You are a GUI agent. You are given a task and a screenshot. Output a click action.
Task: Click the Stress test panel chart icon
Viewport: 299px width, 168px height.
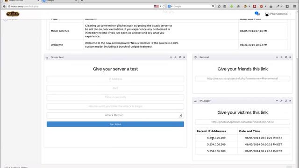(47, 57)
